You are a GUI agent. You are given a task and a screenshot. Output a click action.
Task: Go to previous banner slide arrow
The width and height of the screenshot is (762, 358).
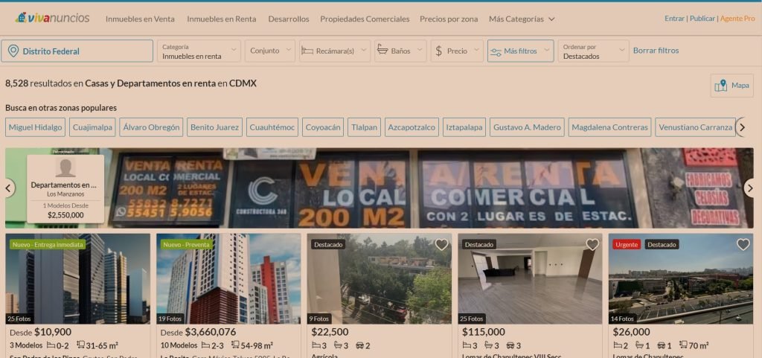click(x=7, y=188)
